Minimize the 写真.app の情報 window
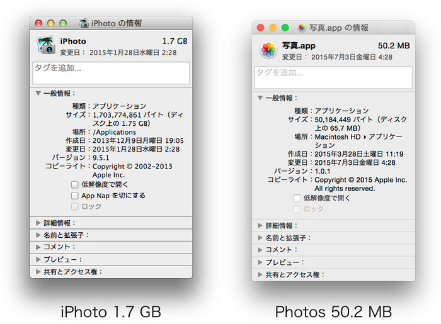 (x=273, y=28)
